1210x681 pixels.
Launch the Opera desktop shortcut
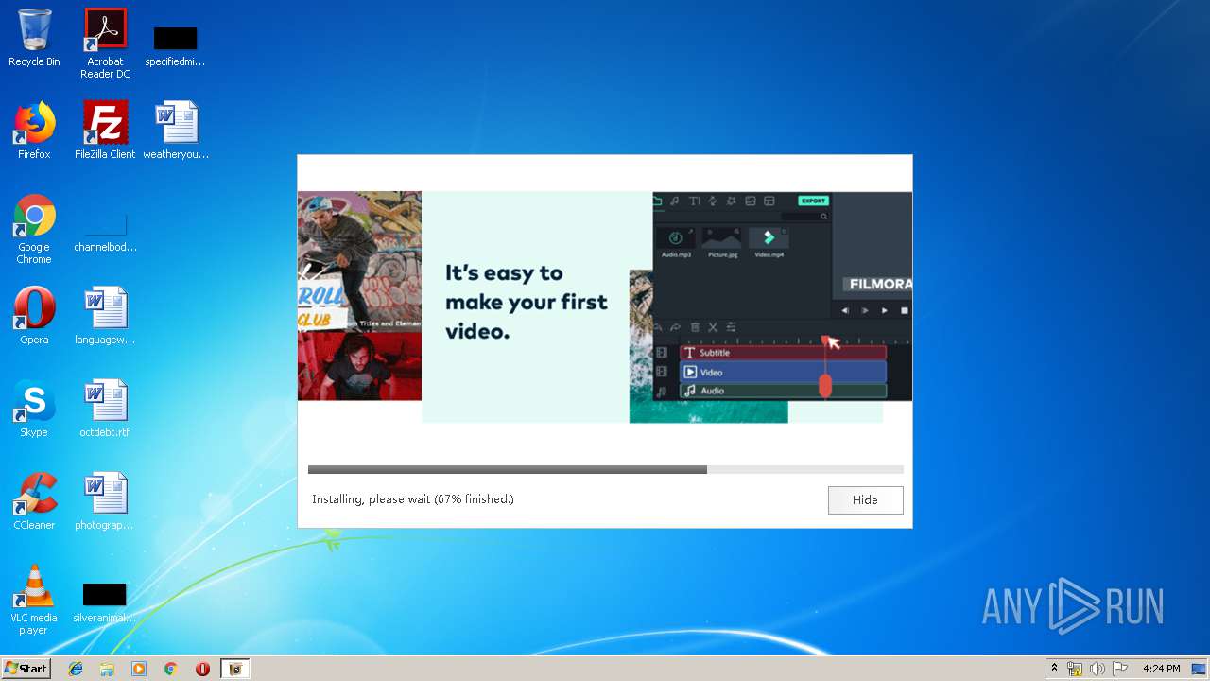pos(34,316)
